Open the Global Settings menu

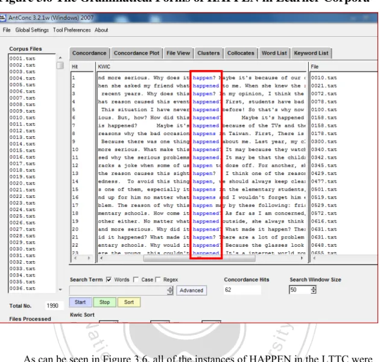(x=32, y=30)
